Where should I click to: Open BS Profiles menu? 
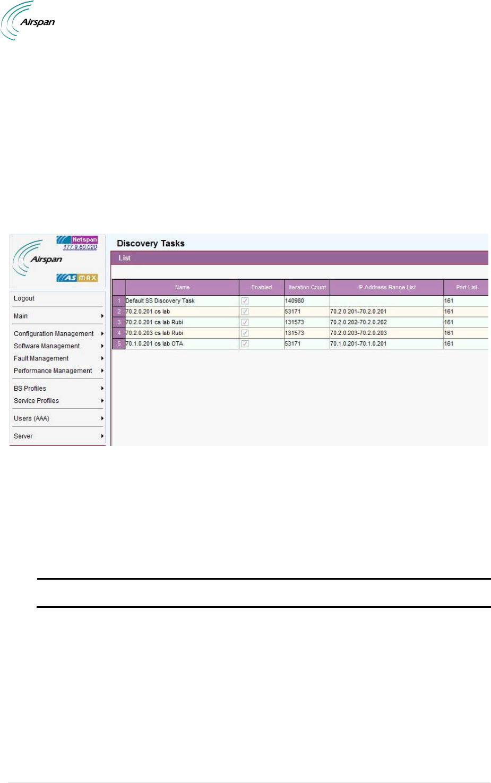[x=30, y=388]
